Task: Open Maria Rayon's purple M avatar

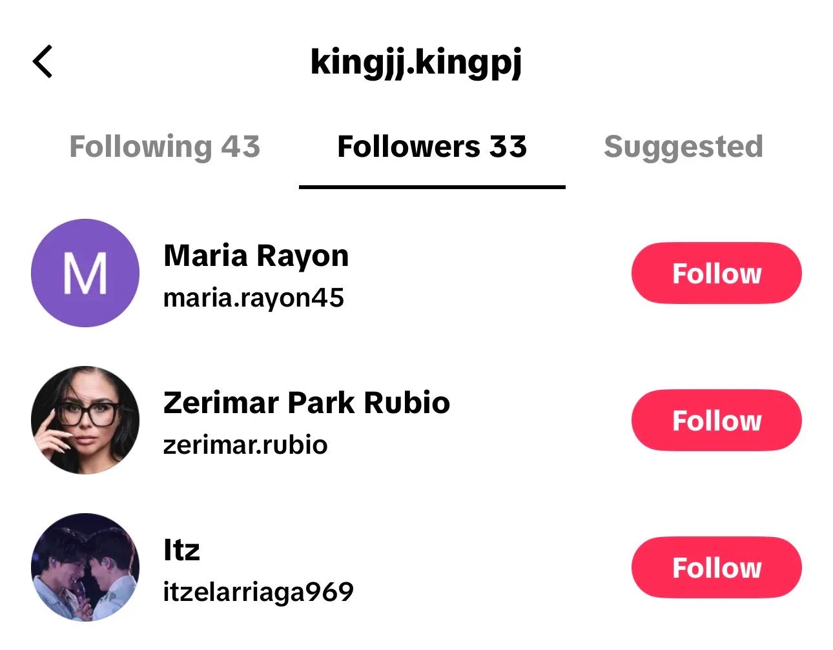Action: [x=85, y=273]
